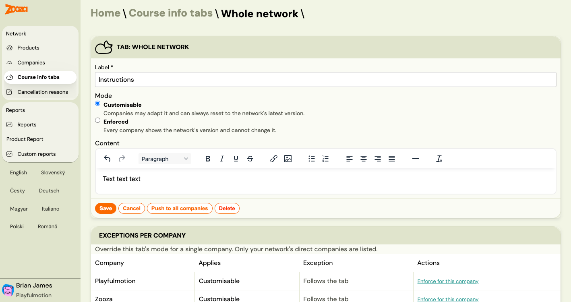Viewport: 571px width, 302px height.
Task: Push this tab to all companies
Action: coord(180,208)
